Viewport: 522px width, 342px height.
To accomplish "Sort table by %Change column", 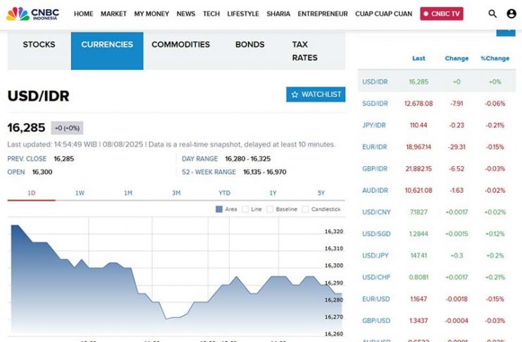I will coord(495,58).
